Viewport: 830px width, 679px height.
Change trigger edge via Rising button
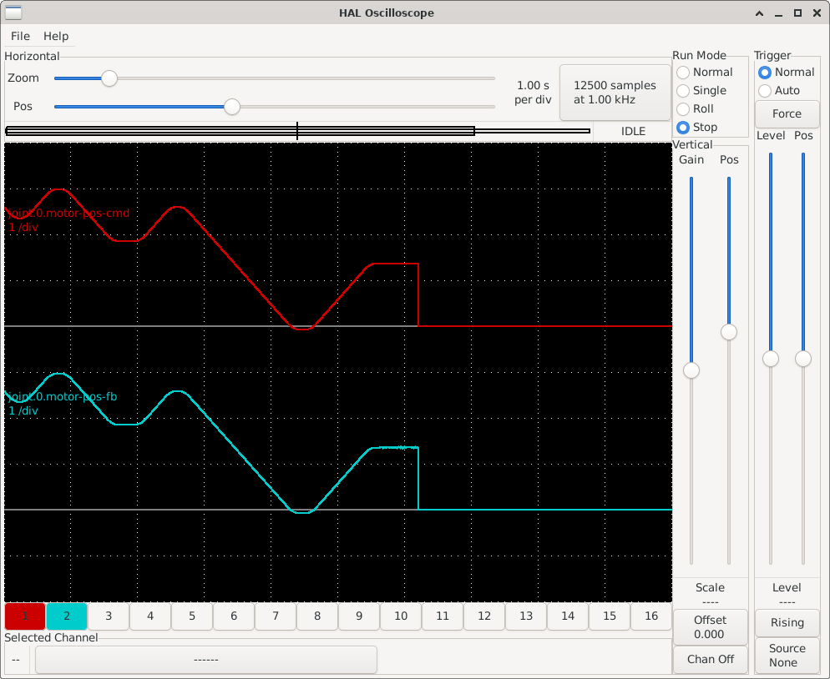(x=787, y=622)
